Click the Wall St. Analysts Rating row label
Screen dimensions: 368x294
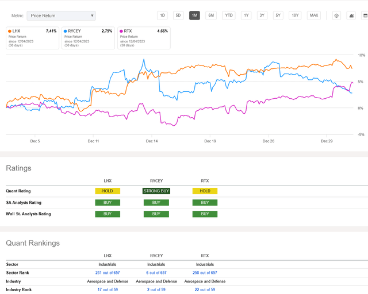coord(28,214)
